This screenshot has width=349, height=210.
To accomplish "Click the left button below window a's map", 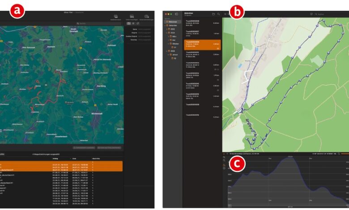I will tap(84, 148).
